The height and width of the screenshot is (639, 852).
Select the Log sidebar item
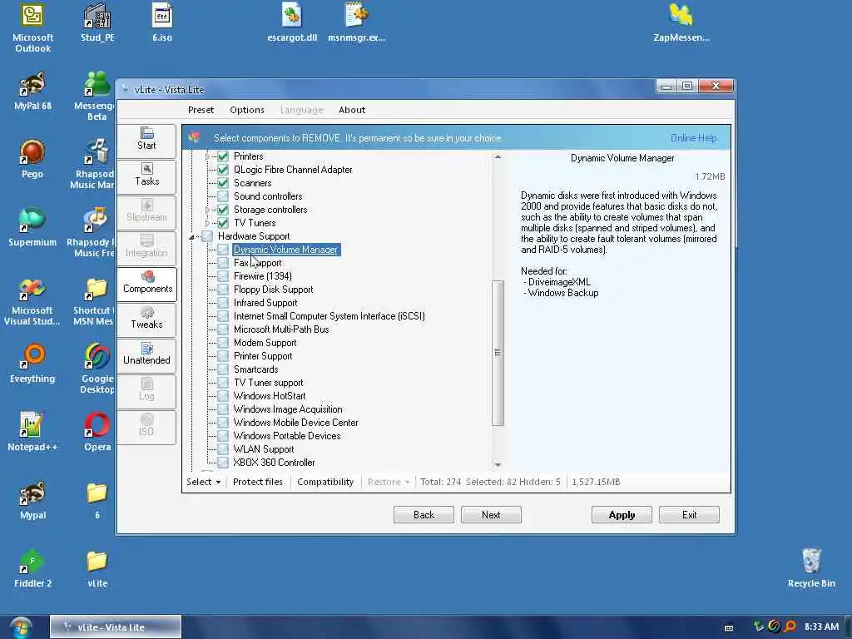point(146,391)
